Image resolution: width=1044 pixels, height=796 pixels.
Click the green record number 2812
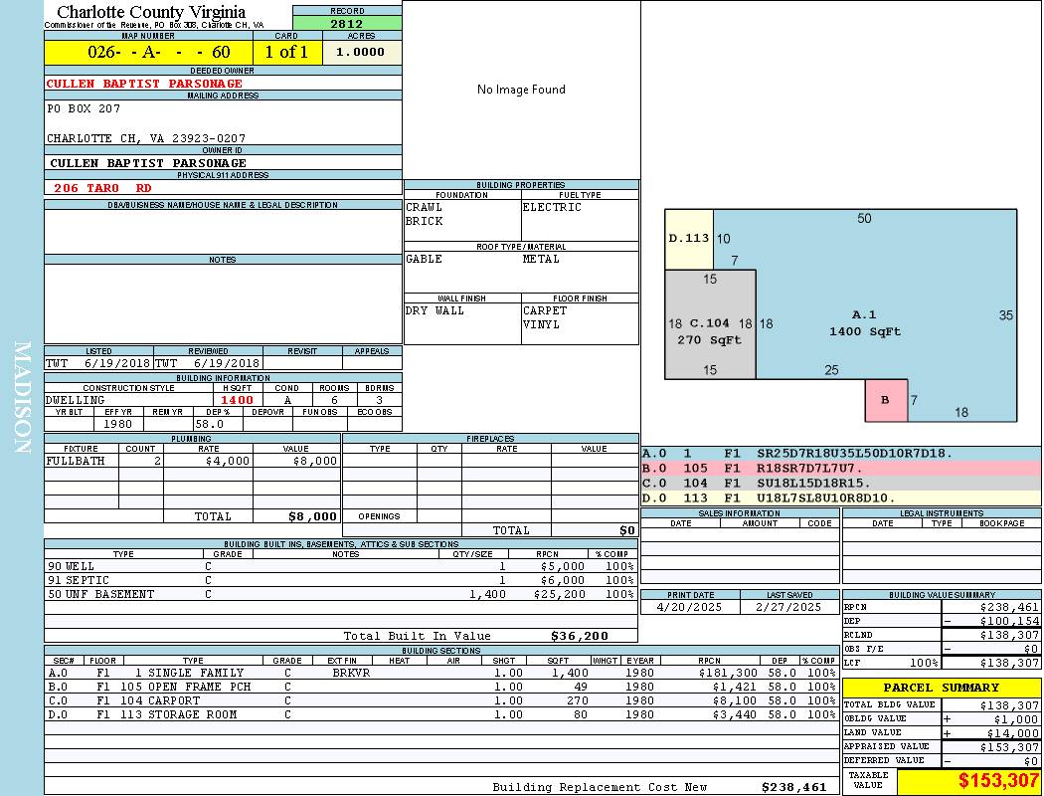pyautogui.click(x=347, y=24)
